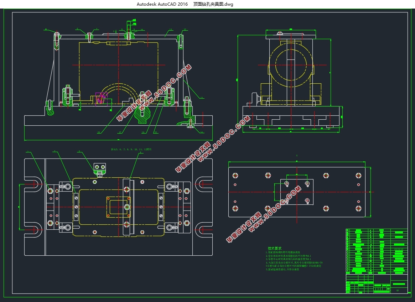Select the note '拆去5、6、7、8、9、10、11、12零件'
415x302 pixels.
131,149
